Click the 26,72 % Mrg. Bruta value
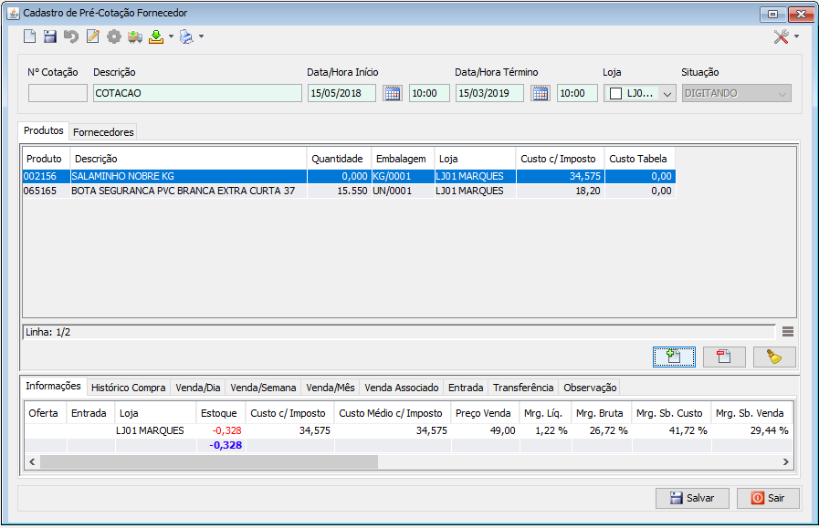This screenshot has width=819, height=528. (608, 430)
